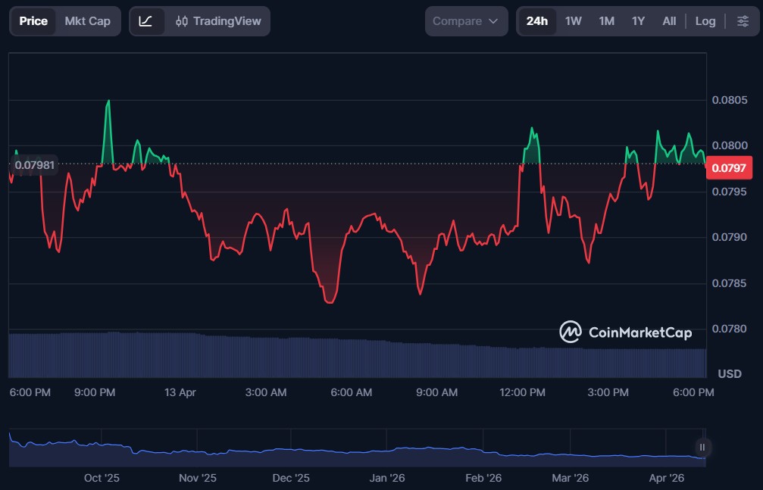Show All price history
This screenshot has height=490, width=763.
(669, 21)
